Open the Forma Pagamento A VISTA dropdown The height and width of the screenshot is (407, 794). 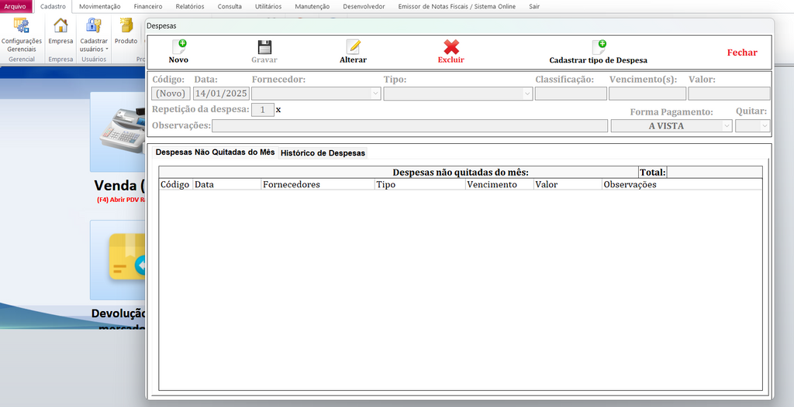tap(727, 126)
